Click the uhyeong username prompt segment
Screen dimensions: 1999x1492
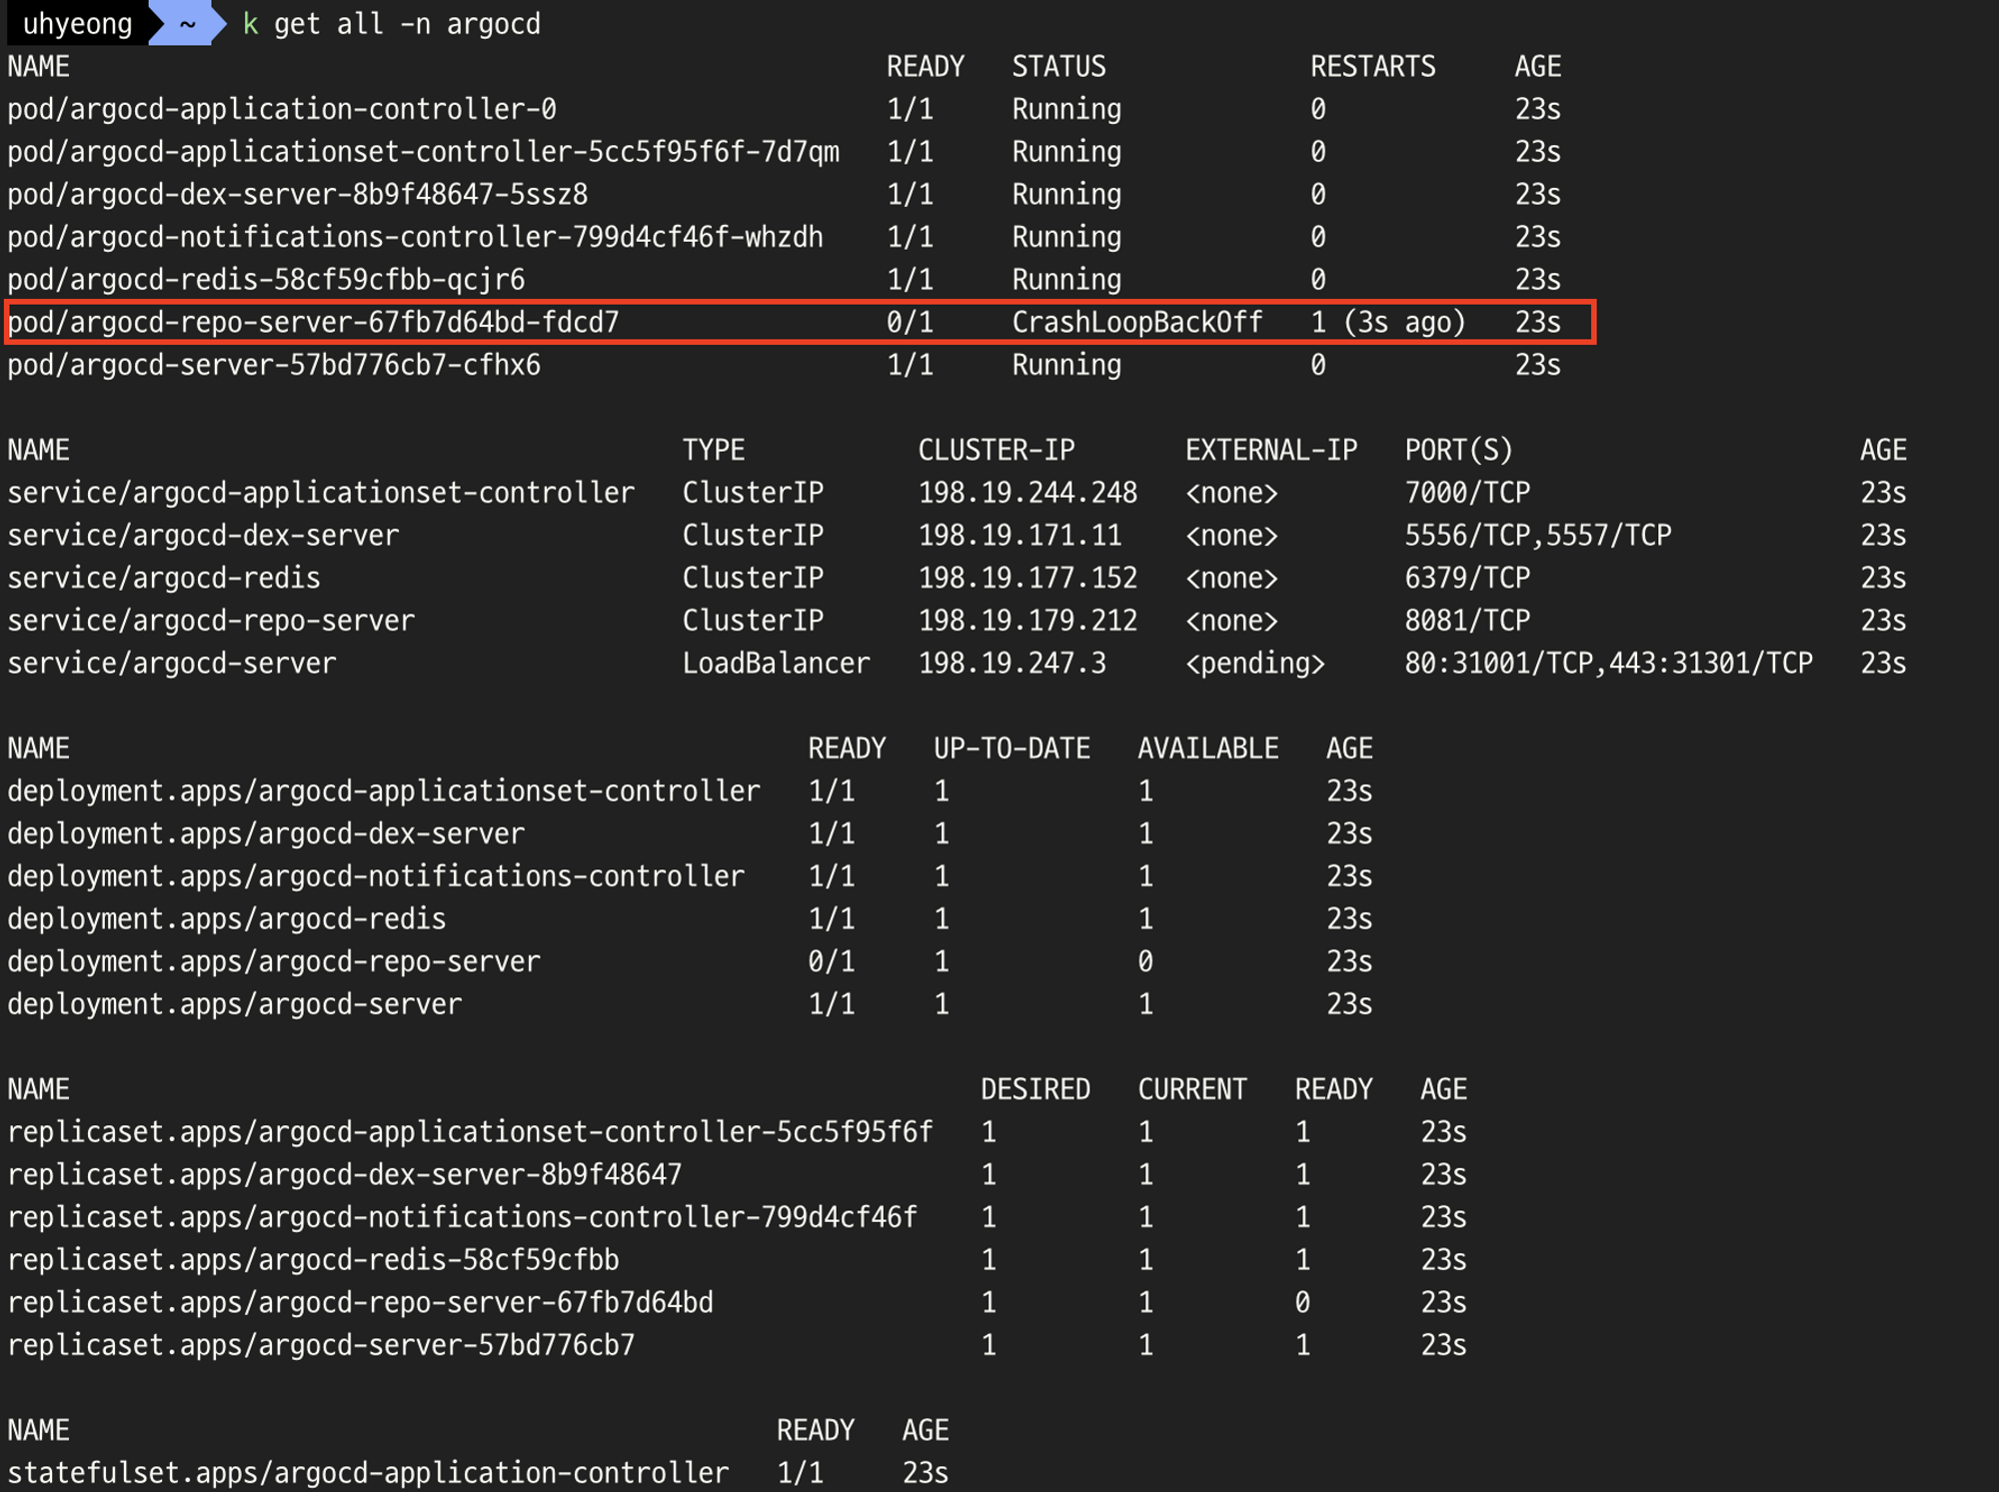[x=77, y=23]
